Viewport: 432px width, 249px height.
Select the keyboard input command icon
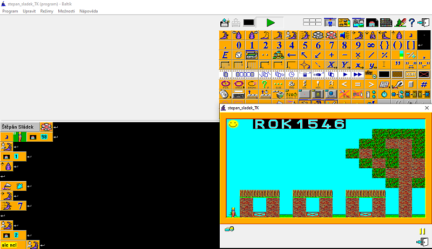238,94
